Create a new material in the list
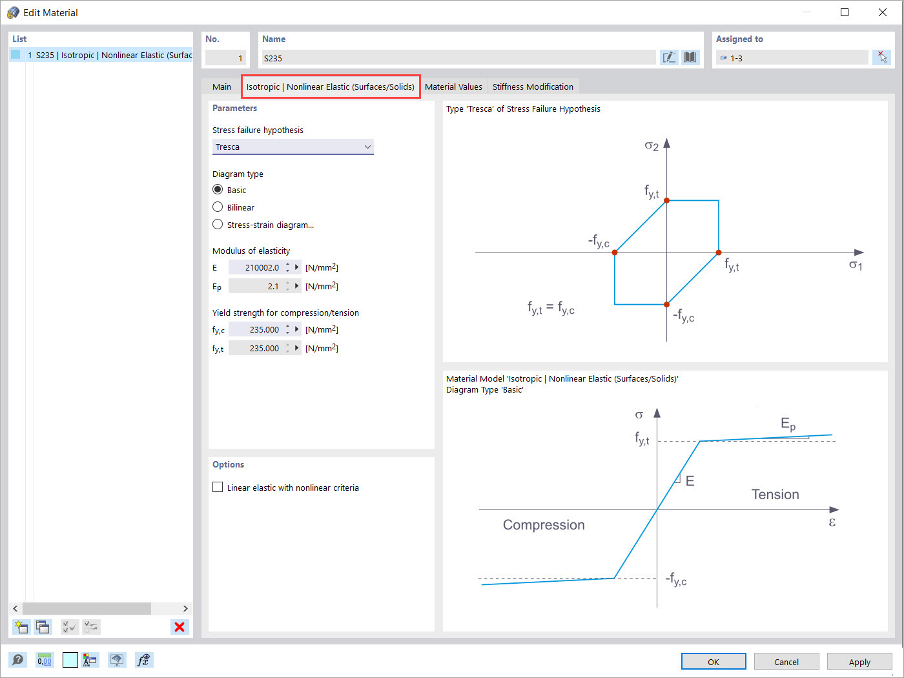This screenshot has width=904, height=678. click(x=21, y=626)
